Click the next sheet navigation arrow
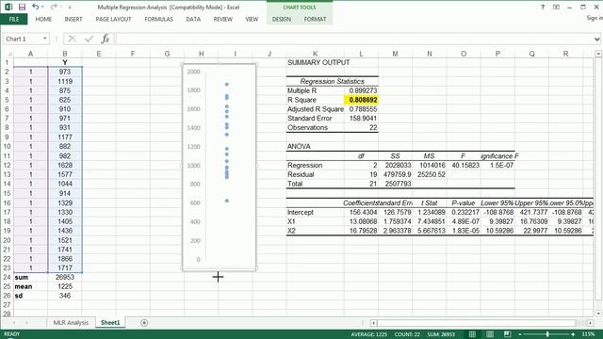Image resolution: width=603 pixels, height=339 pixels. tap(26, 323)
